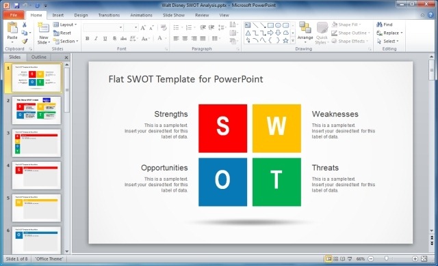Click the Replace button in Editing
Image resolution: width=438 pixels, height=266 pixels.
point(389,33)
